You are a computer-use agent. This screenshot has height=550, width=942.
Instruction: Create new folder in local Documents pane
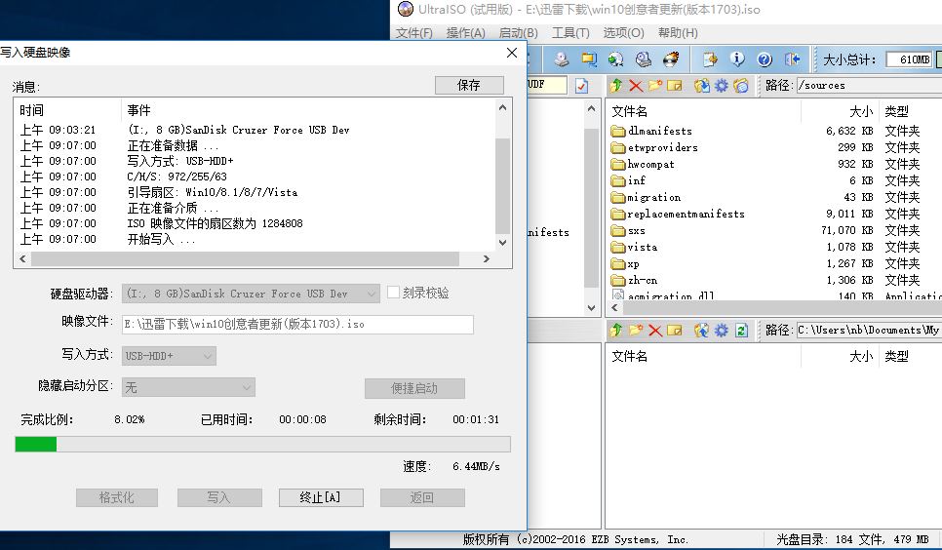click(636, 330)
